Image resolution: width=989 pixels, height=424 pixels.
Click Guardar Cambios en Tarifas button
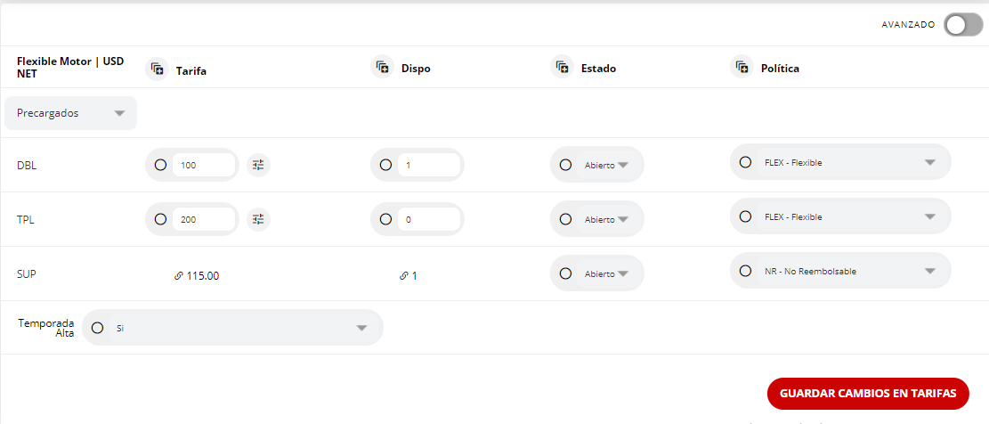(868, 393)
